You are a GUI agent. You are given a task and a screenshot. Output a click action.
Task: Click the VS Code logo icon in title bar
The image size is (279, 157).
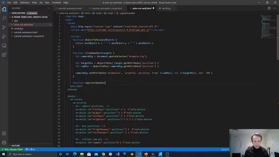[3, 3]
